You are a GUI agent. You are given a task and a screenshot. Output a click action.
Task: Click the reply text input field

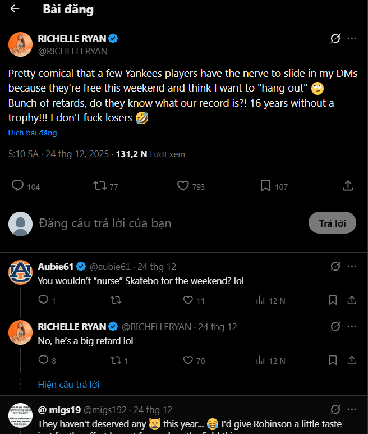coord(168,223)
